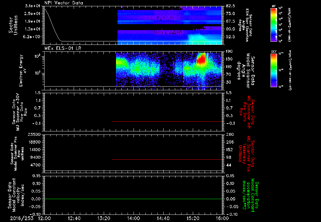Image resolution: width=321 pixels, height=222 pixels.
Task: Click the "cnts/(cm**2-sr-sec)" unit label
Action: pyautogui.click(x=289, y=25)
